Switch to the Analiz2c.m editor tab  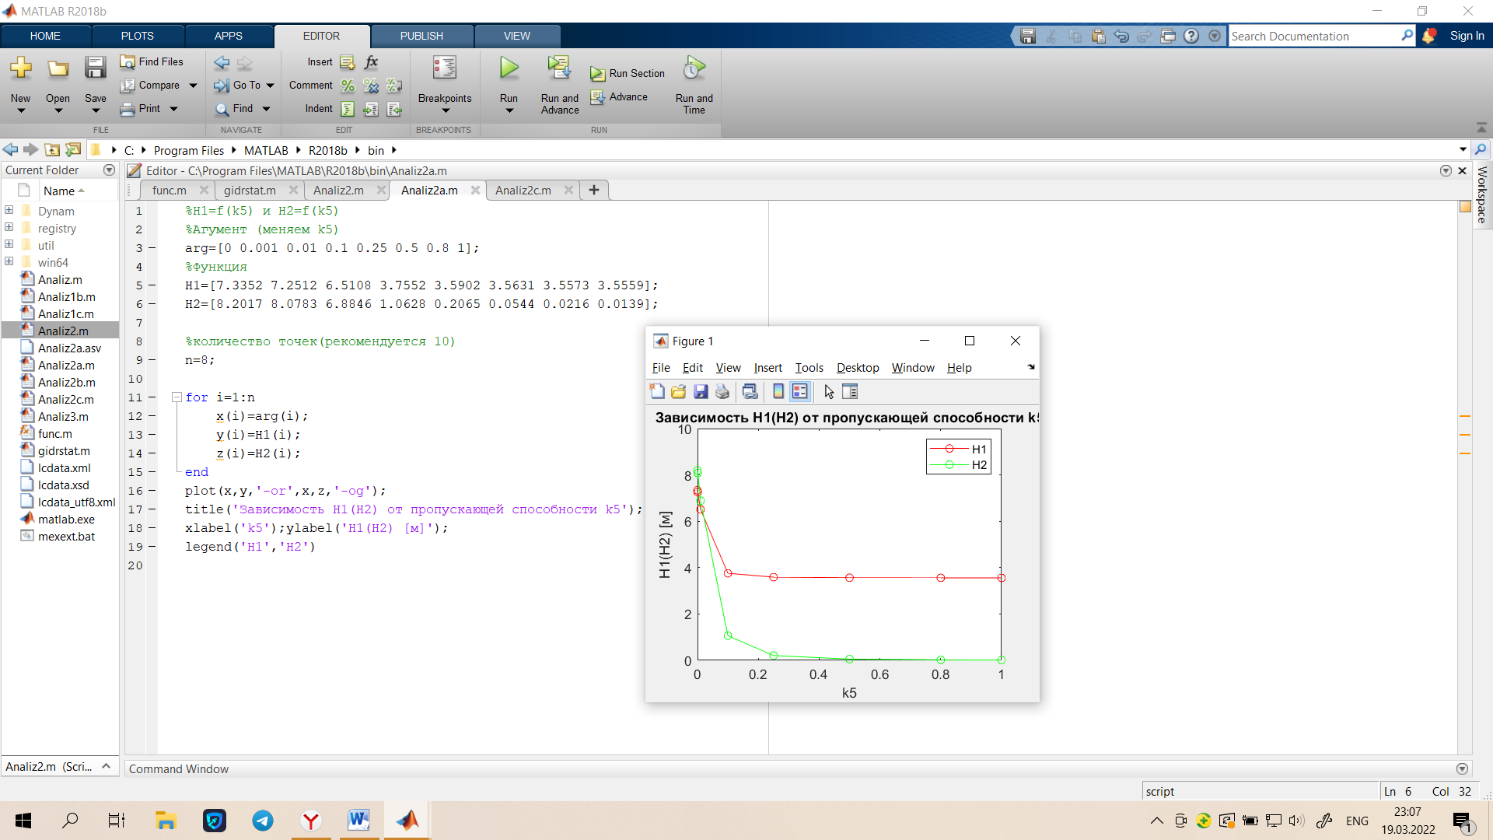[523, 191]
